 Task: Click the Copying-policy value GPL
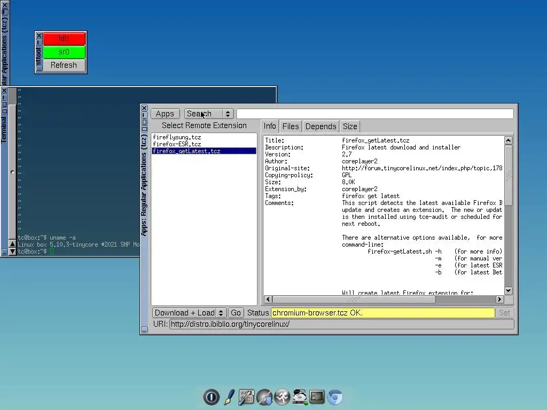click(347, 175)
